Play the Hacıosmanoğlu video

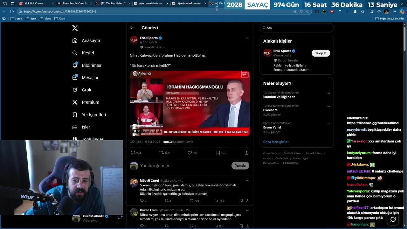pyautogui.click(x=190, y=103)
